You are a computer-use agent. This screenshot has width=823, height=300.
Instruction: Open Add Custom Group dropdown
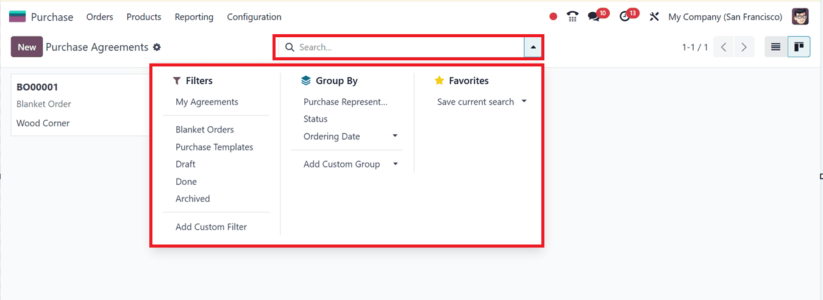(x=395, y=164)
